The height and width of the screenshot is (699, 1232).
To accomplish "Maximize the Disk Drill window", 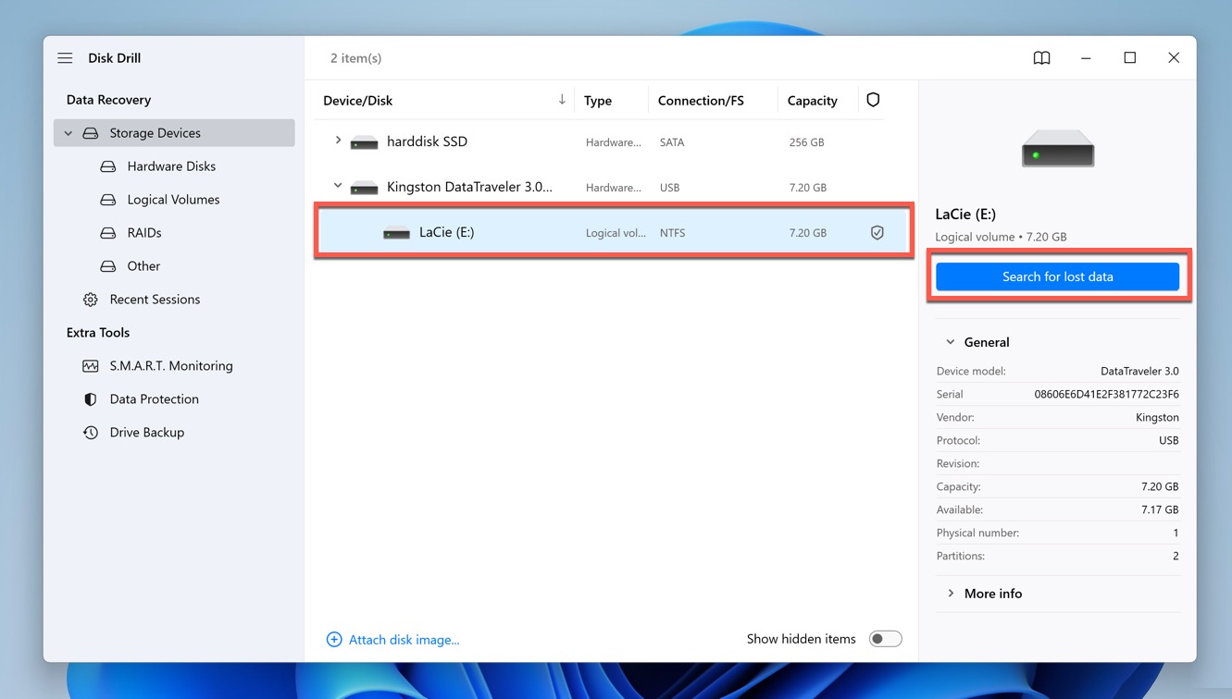I will (x=1129, y=57).
